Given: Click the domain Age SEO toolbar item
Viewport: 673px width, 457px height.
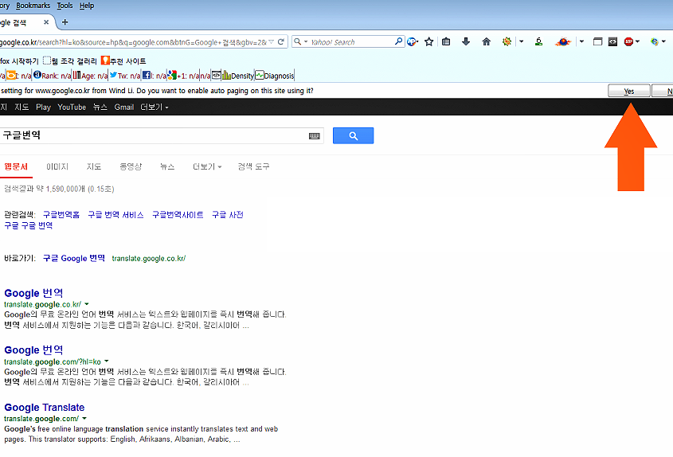Looking at the screenshot, I should click(90, 76).
